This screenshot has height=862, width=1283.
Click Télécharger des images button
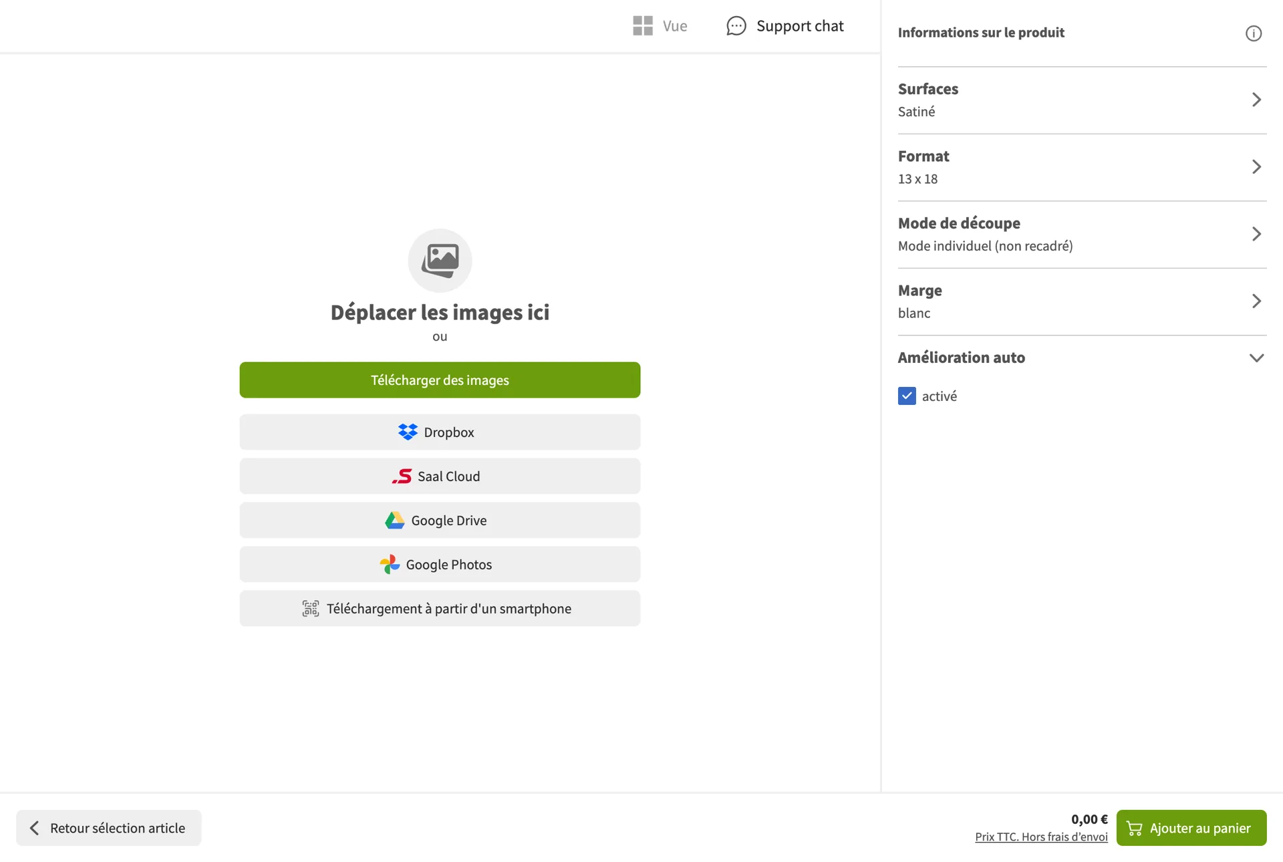[x=440, y=380]
